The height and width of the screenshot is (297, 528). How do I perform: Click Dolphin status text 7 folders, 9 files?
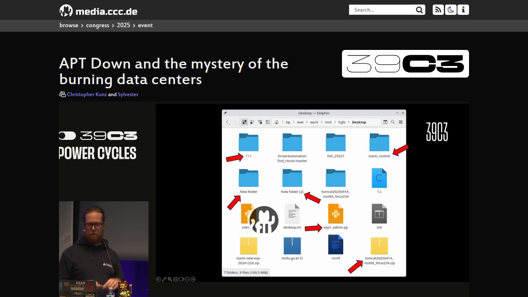tap(246, 273)
